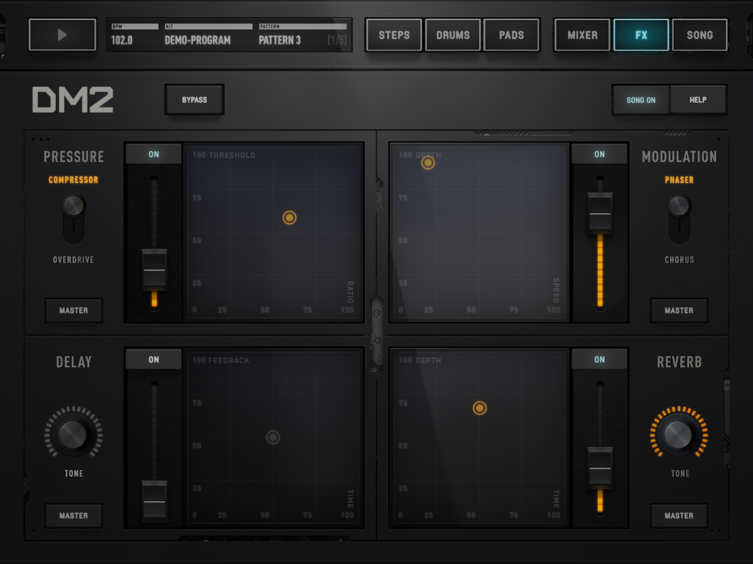
Task: Select COMPRESSOR mode label
Action: (73, 180)
